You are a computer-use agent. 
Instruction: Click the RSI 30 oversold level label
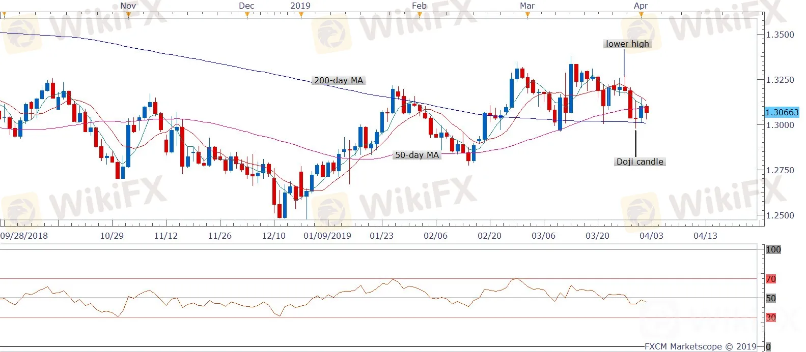(x=771, y=317)
